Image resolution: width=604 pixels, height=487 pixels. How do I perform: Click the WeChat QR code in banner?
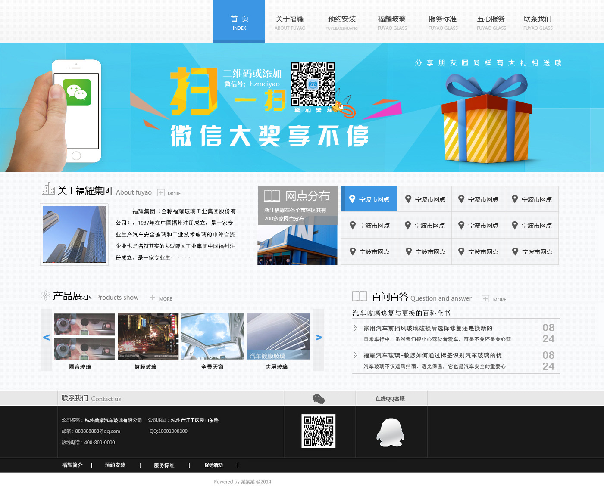pyautogui.click(x=313, y=84)
